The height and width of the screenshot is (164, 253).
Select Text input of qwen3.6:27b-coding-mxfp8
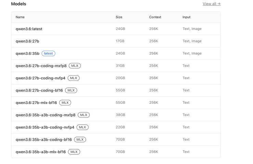(186, 66)
